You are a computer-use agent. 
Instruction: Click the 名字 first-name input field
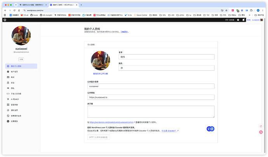click(167, 57)
